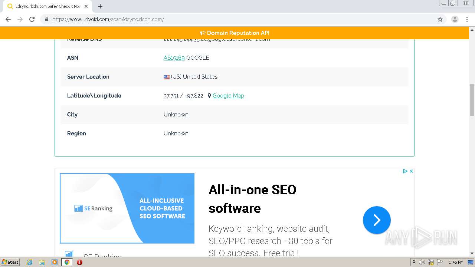Click the blue arrow ad button
Viewport: 475px width, 267px height.
pos(377,220)
